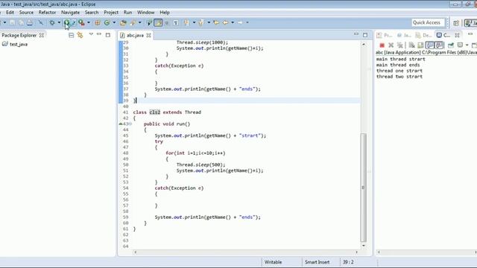Click the editor scrollbar down arrow

click(364, 246)
